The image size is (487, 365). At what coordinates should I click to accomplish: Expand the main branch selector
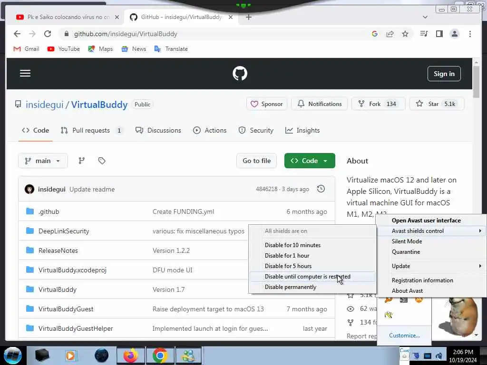click(x=43, y=161)
